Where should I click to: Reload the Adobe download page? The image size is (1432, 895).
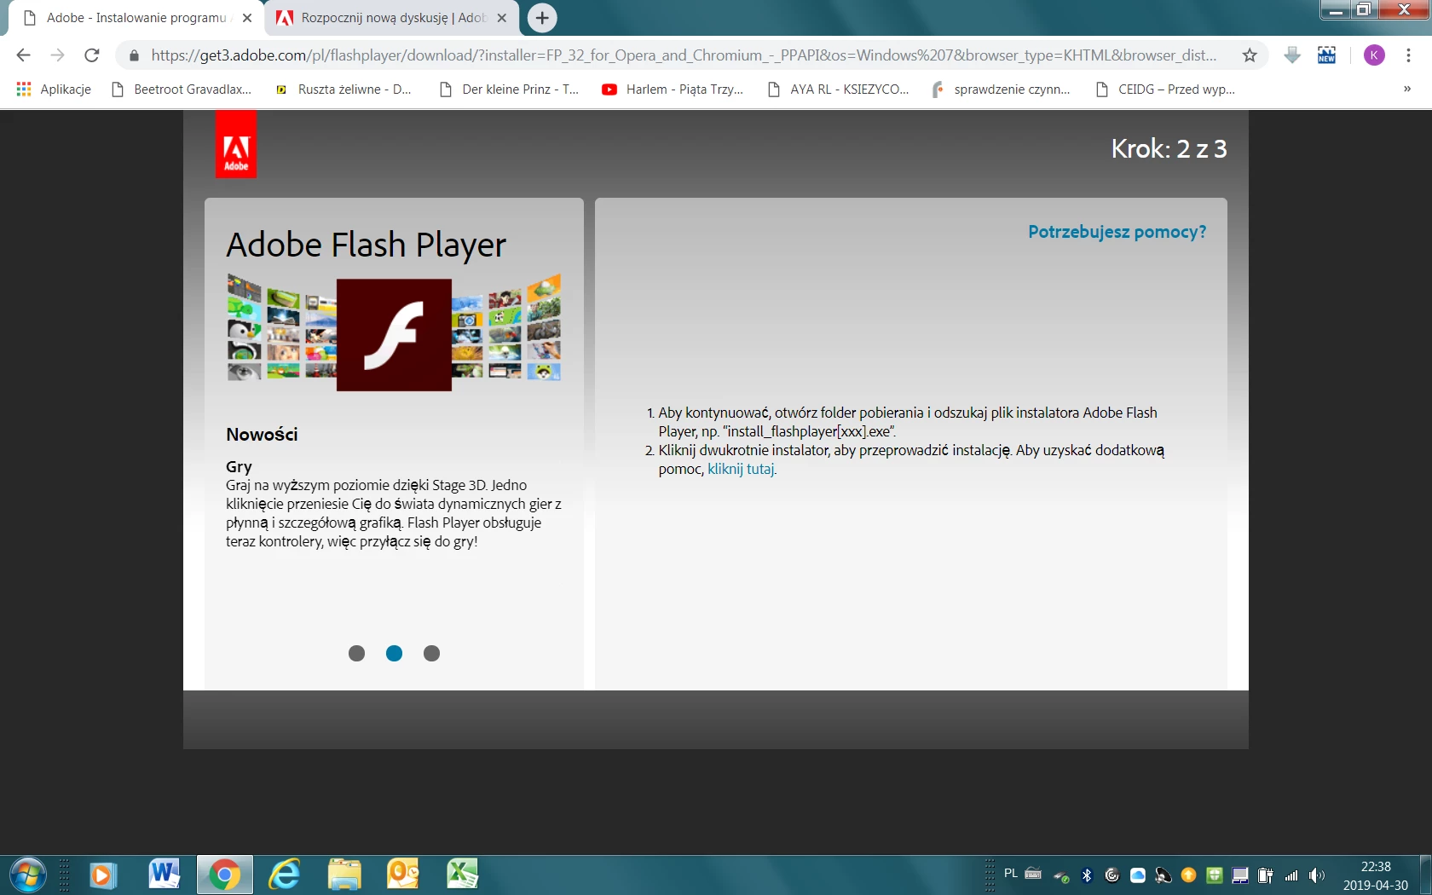click(92, 55)
